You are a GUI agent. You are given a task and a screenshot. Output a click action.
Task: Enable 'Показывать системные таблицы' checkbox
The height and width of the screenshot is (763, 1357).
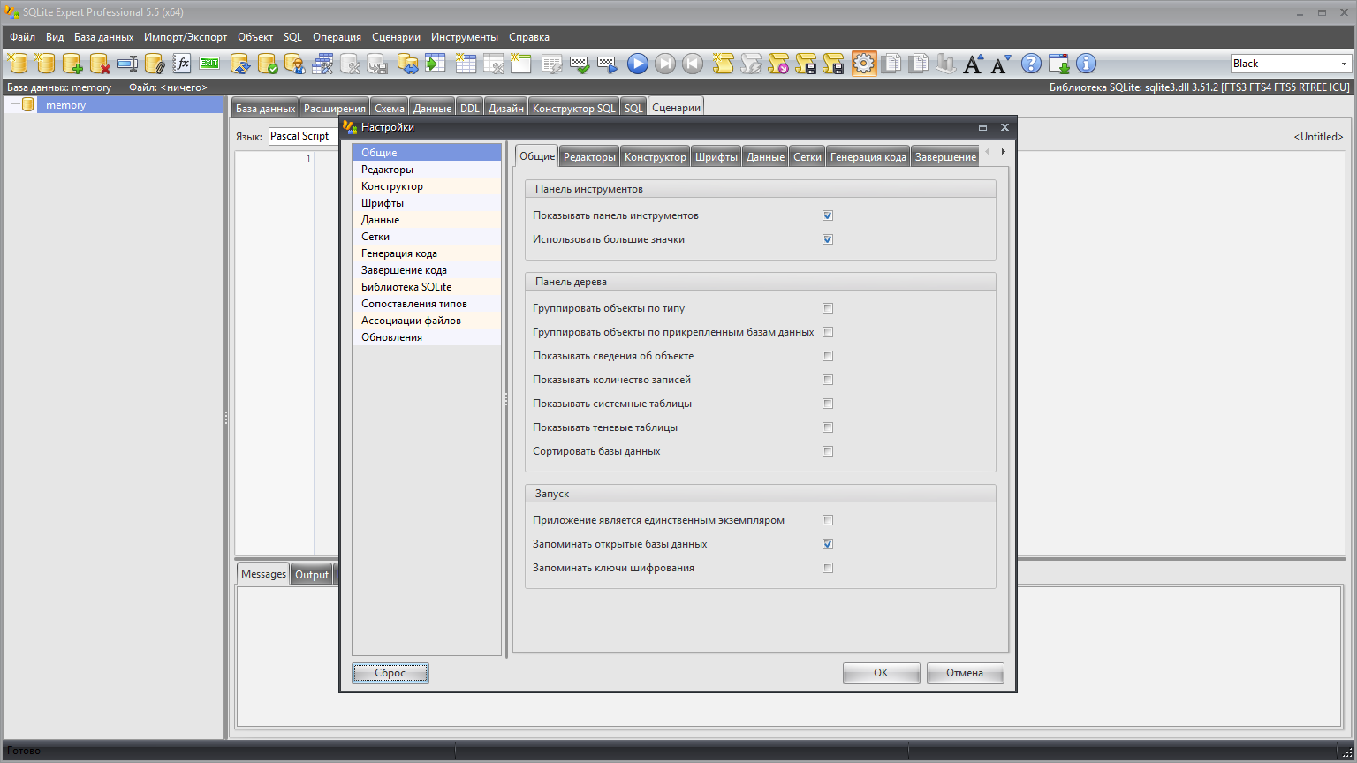(x=828, y=404)
